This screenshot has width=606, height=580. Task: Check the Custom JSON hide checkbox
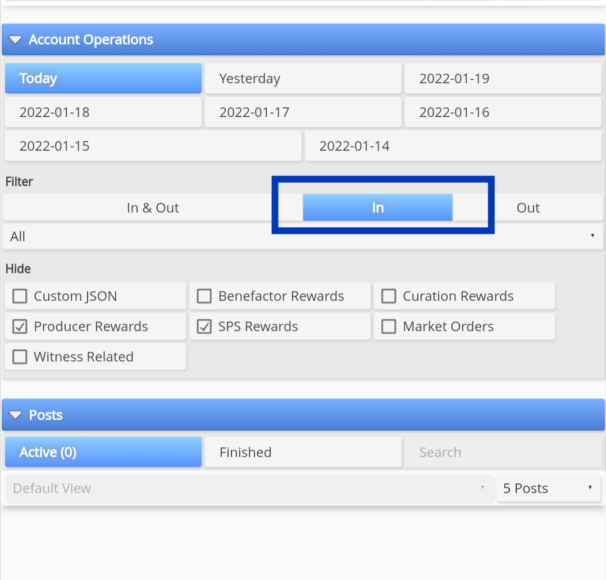[x=20, y=296]
